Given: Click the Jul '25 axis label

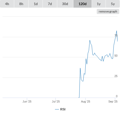Looking at the screenshot, I should tap(56, 101).
